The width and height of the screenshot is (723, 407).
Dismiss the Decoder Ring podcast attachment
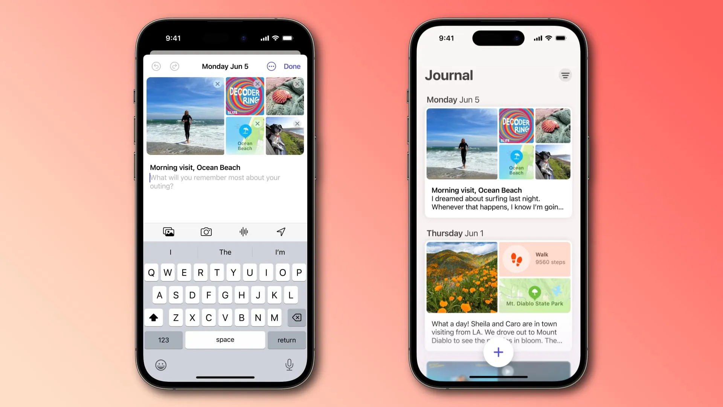pos(258,84)
